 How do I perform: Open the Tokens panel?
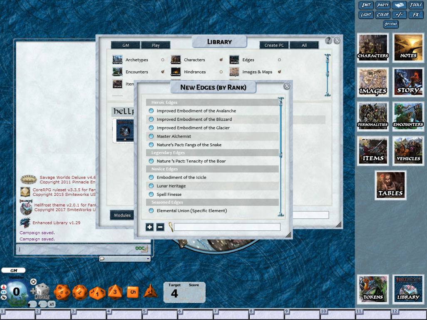[x=372, y=289]
